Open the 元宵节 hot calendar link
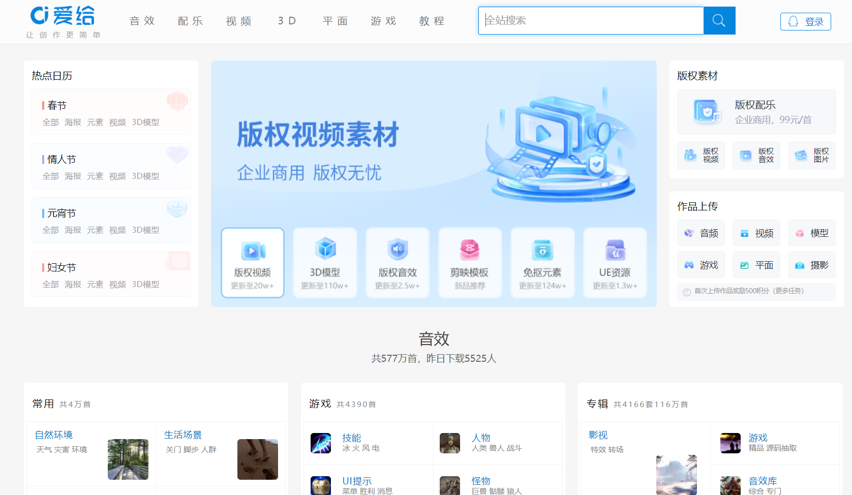 pos(62,213)
